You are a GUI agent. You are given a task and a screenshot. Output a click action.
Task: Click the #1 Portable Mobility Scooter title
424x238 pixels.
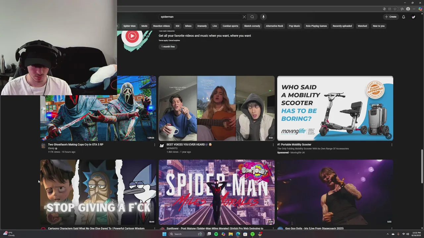[x=294, y=144]
